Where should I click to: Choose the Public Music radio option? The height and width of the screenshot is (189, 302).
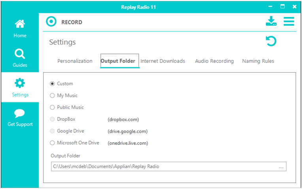click(67, 107)
